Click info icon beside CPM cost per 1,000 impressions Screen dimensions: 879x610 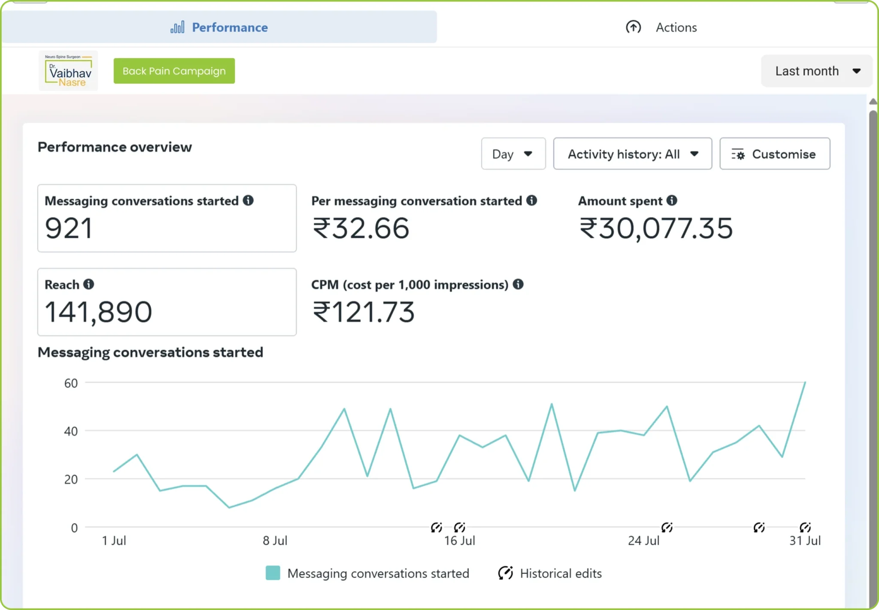[x=518, y=284]
